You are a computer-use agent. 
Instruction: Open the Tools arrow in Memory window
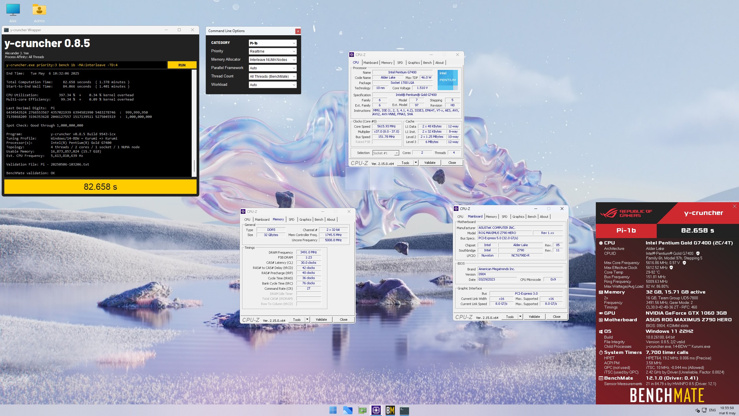307,320
